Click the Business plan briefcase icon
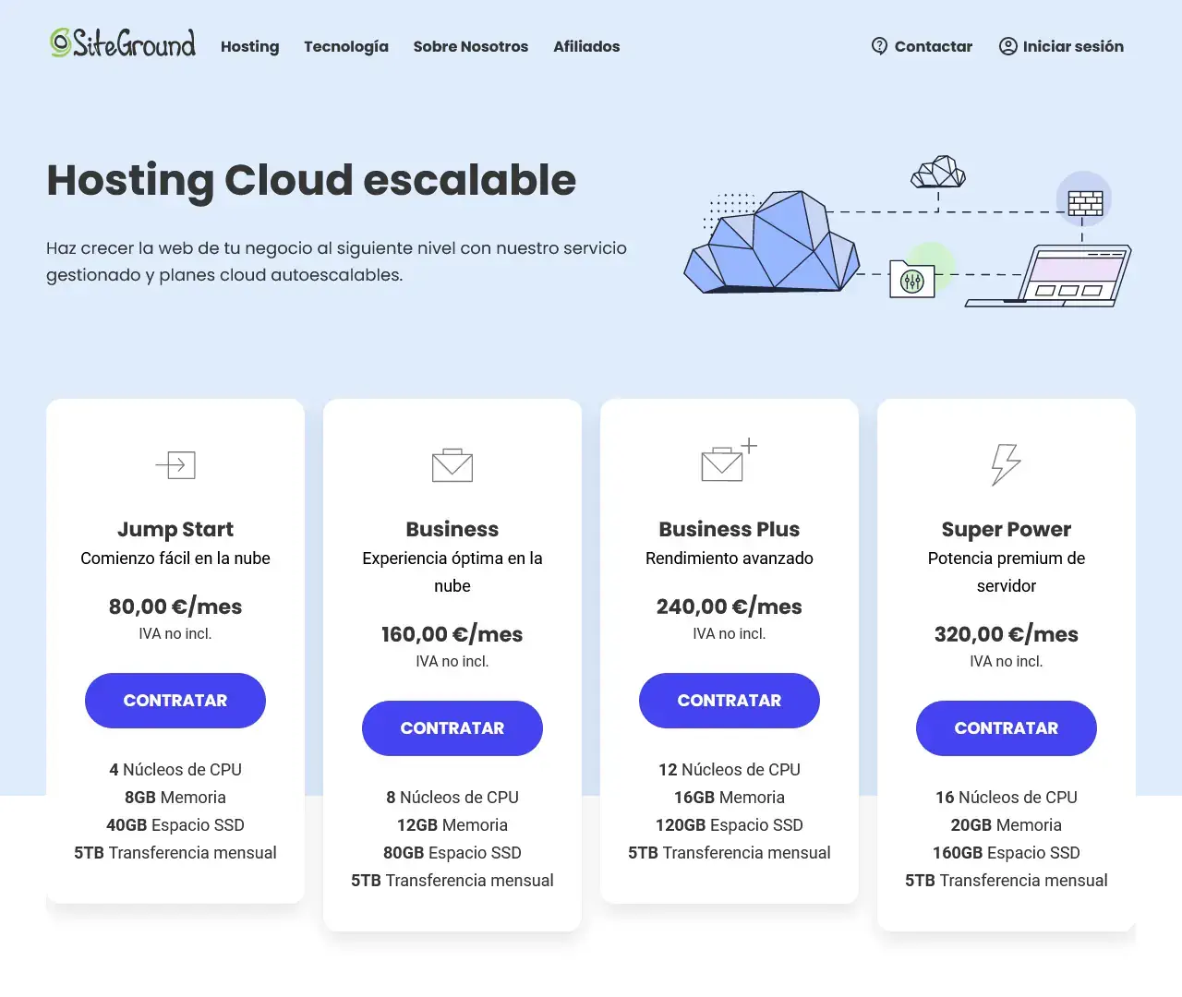This screenshot has width=1182, height=997. pyautogui.click(x=452, y=464)
